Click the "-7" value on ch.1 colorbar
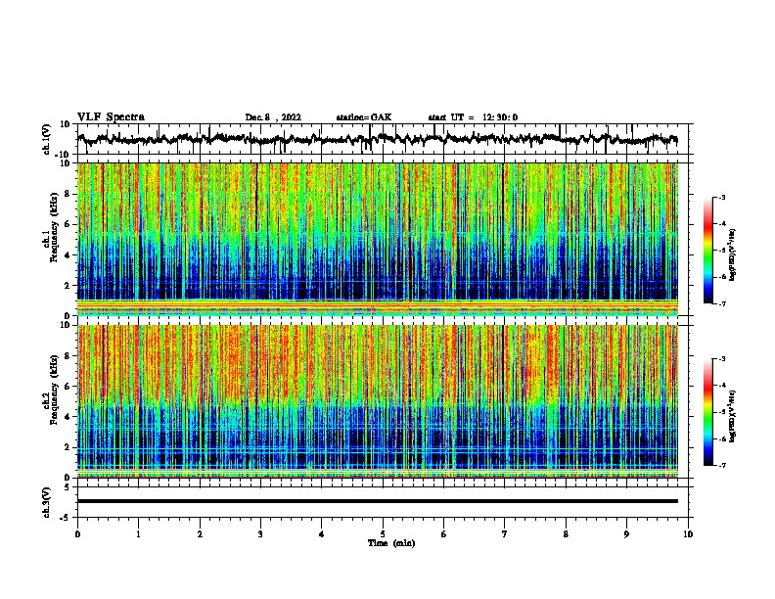The width and height of the screenshot is (775, 599). click(x=720, y=303)
